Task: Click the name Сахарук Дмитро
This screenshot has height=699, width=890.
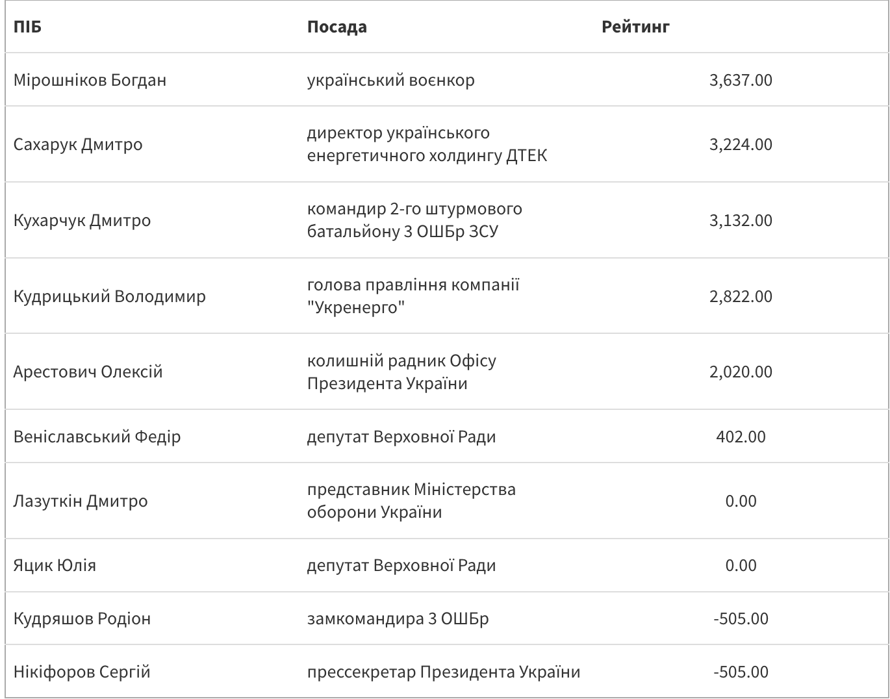Action: [78, 144]
